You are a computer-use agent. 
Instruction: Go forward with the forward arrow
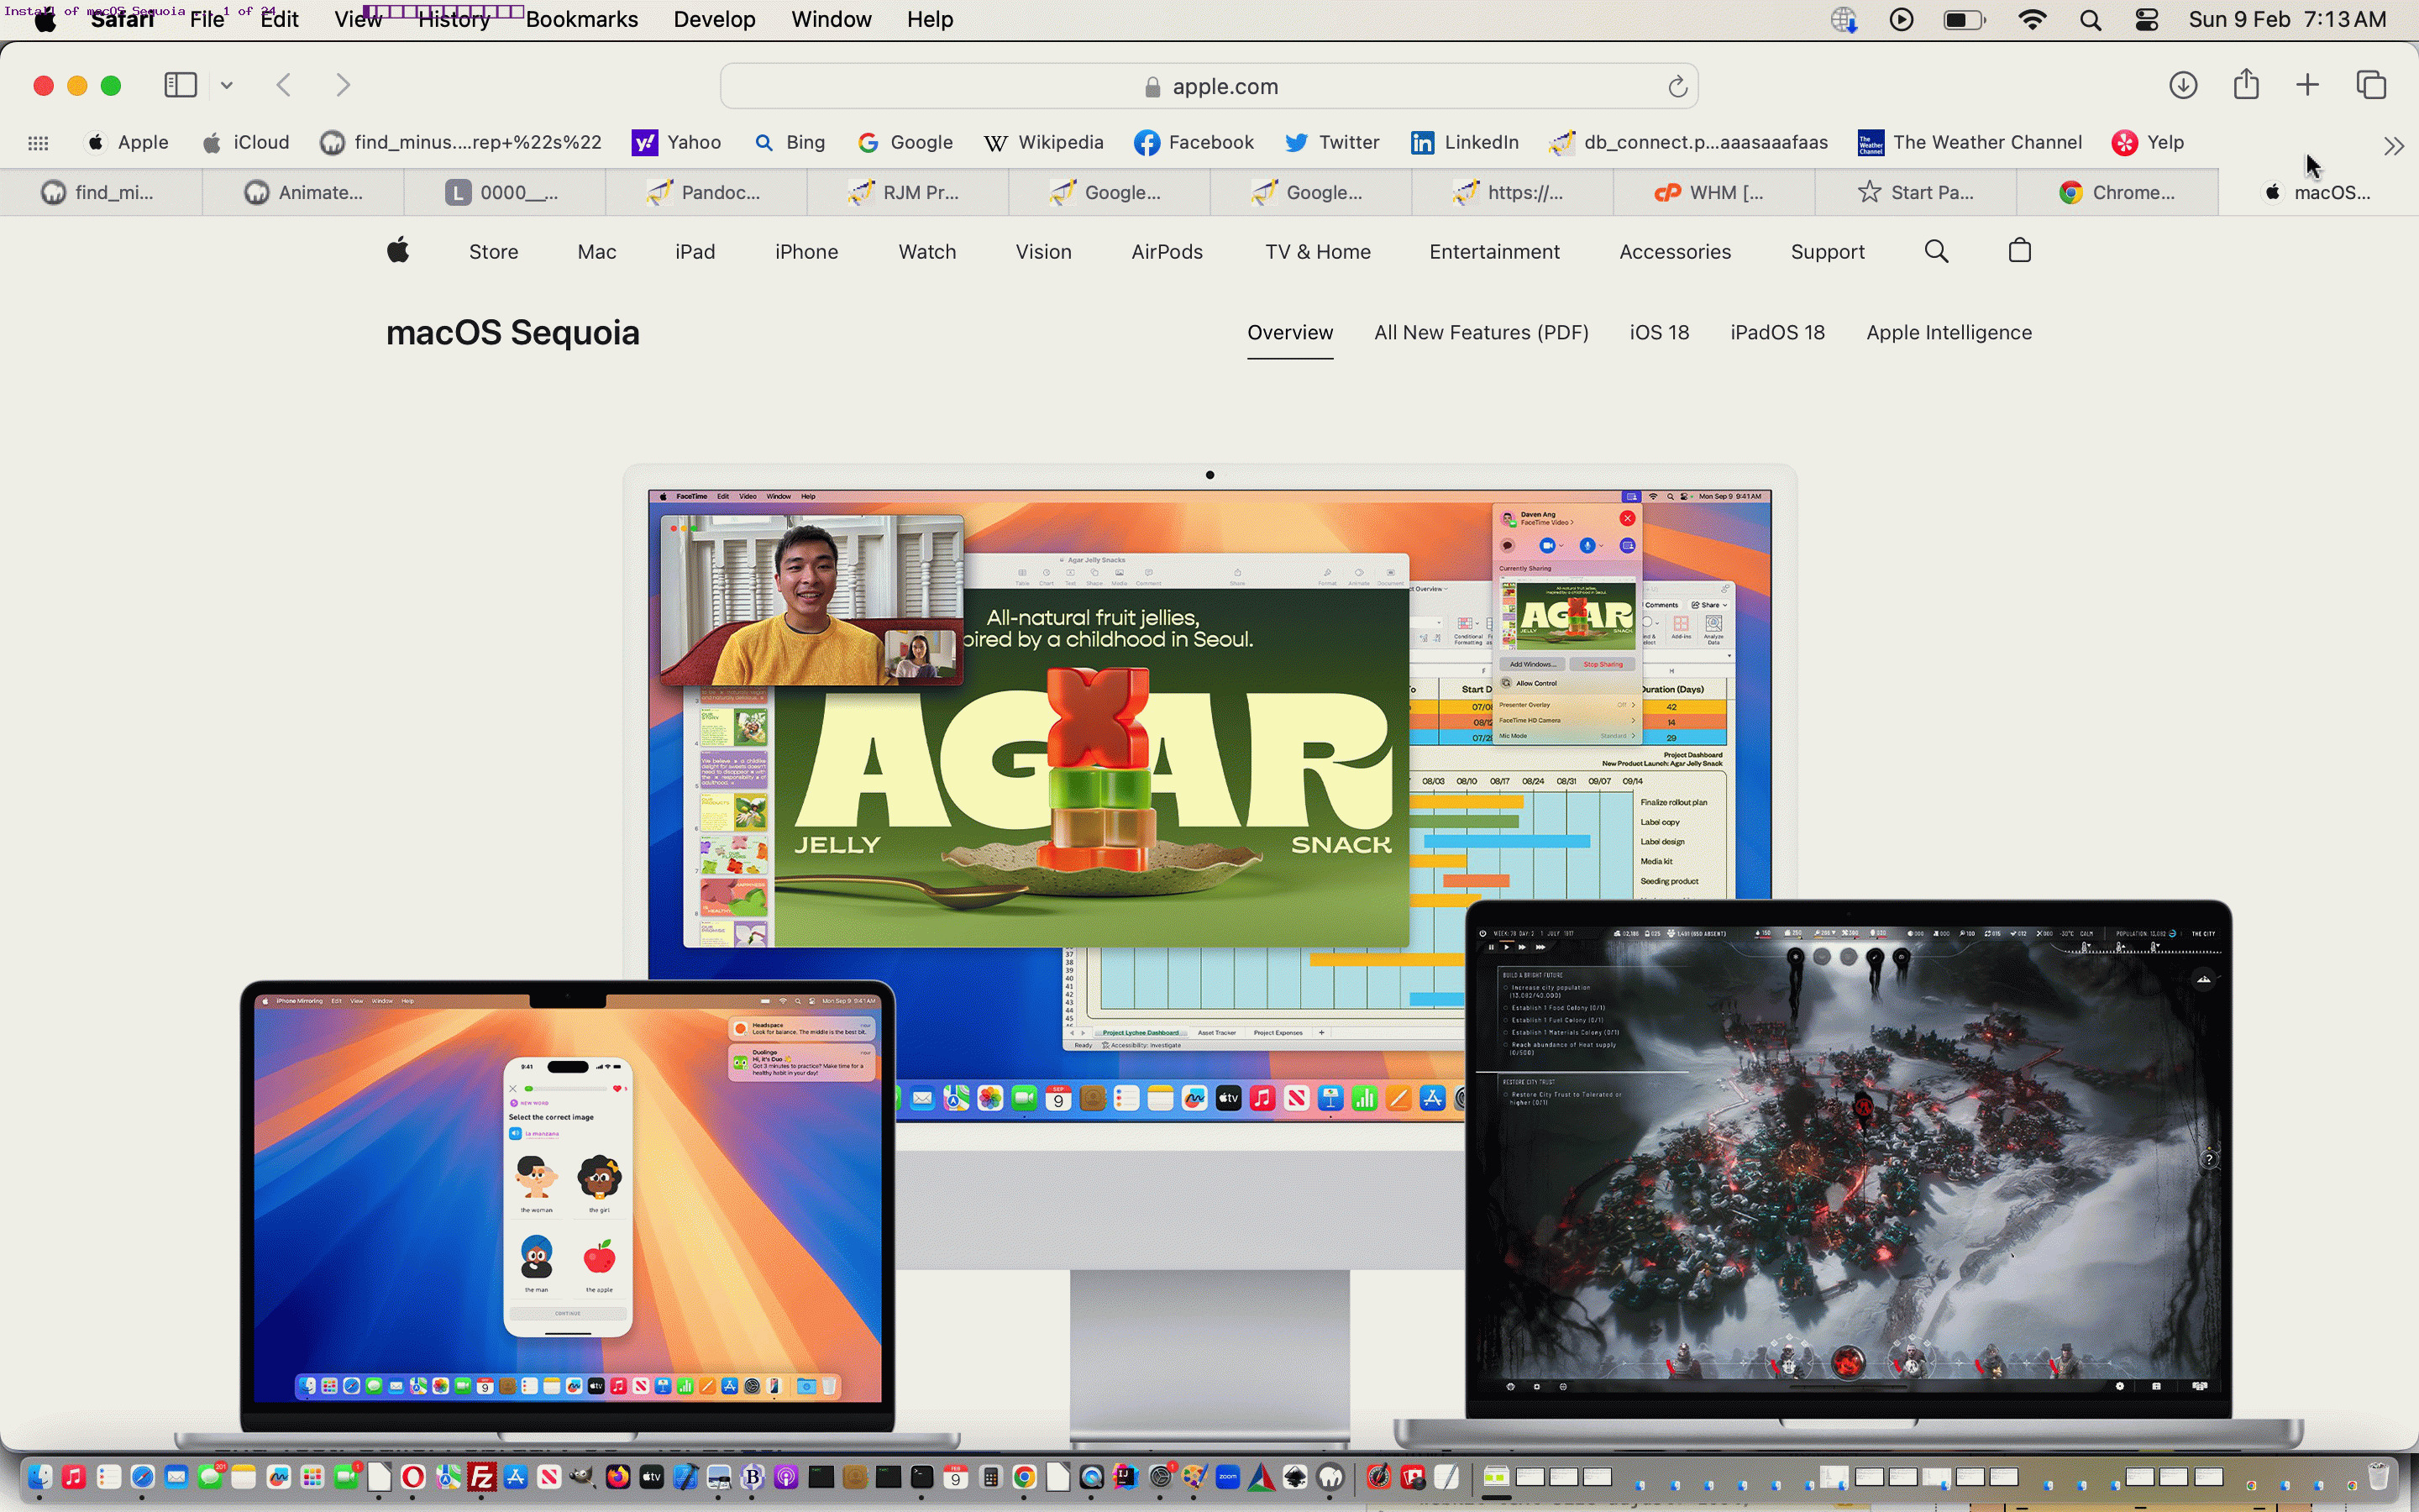point(343,85)
